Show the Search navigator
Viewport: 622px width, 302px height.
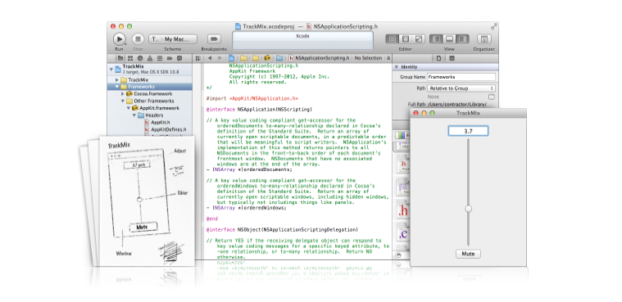tap(140, 58)
